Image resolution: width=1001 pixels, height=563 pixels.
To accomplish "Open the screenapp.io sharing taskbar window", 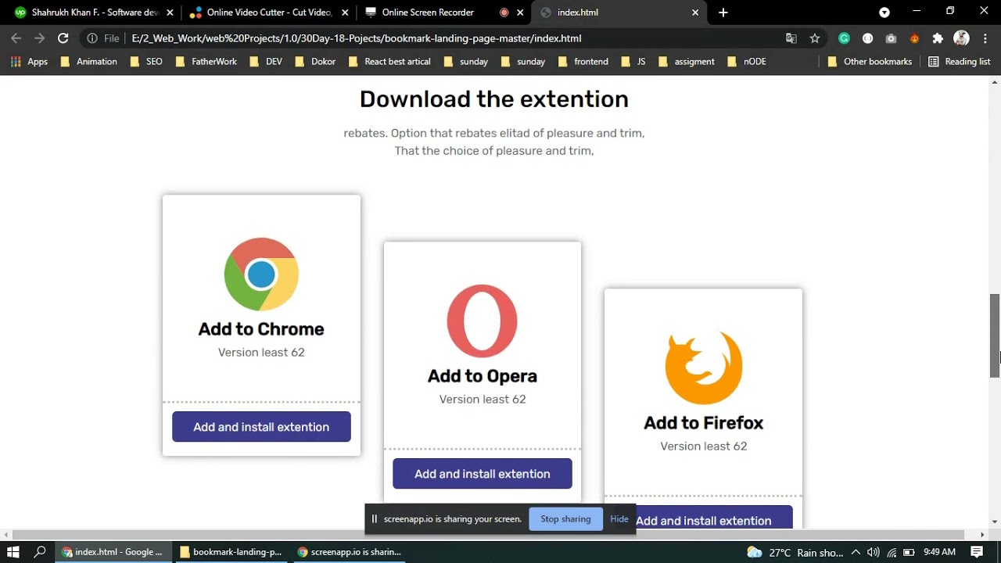I will pyautogui.click(x=350, y=552).
